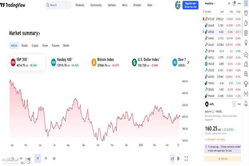Image resolution: width=249 pixels, height=166 pixels.
Task: Click the TradingView logo
Action: point(13,5)
